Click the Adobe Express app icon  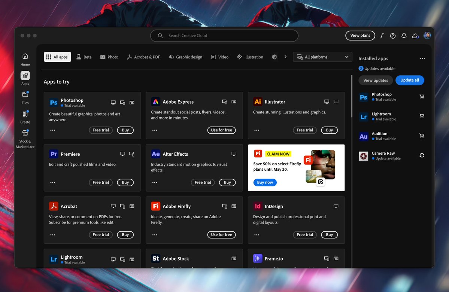(155, 101)
